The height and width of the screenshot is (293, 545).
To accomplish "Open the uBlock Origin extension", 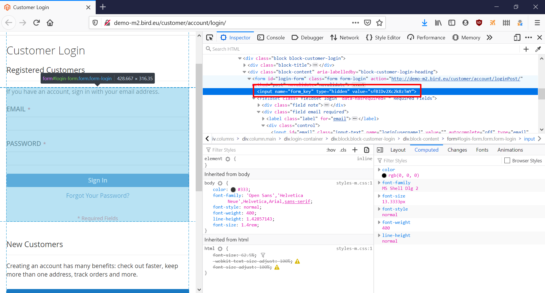I will [479, 23].
